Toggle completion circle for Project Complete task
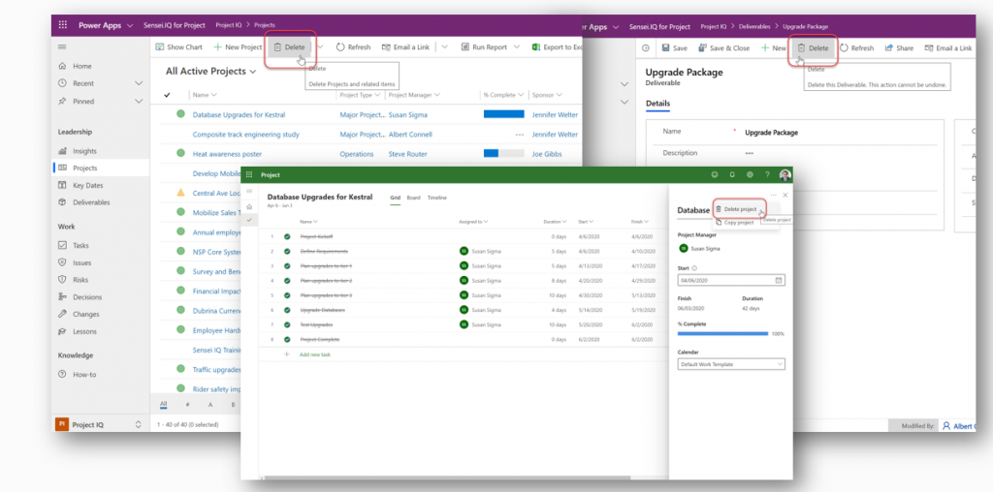Image resolution: width=993 pixels, height=492 pixels. [287, 339]
